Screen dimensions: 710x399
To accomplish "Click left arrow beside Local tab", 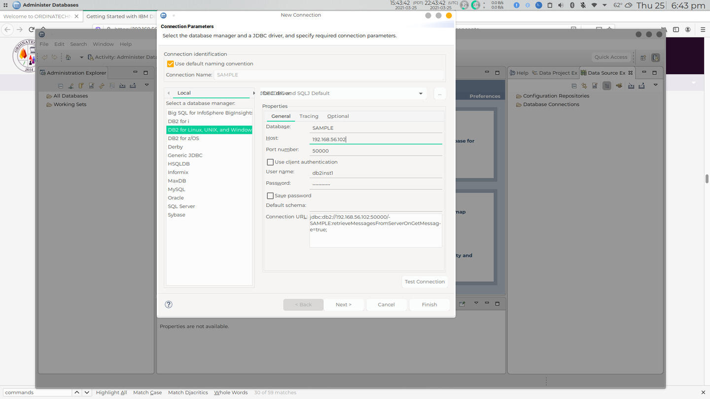I will pos(169,93).
